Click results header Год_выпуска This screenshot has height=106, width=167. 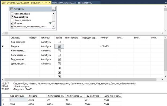point(94,96)
